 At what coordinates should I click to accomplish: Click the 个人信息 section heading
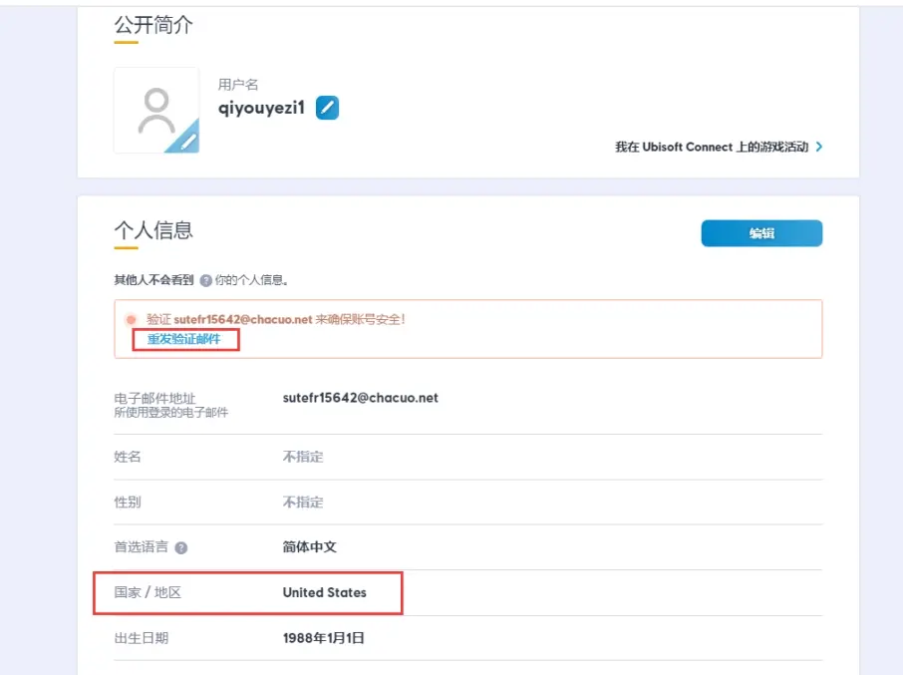tap(152, 230)
